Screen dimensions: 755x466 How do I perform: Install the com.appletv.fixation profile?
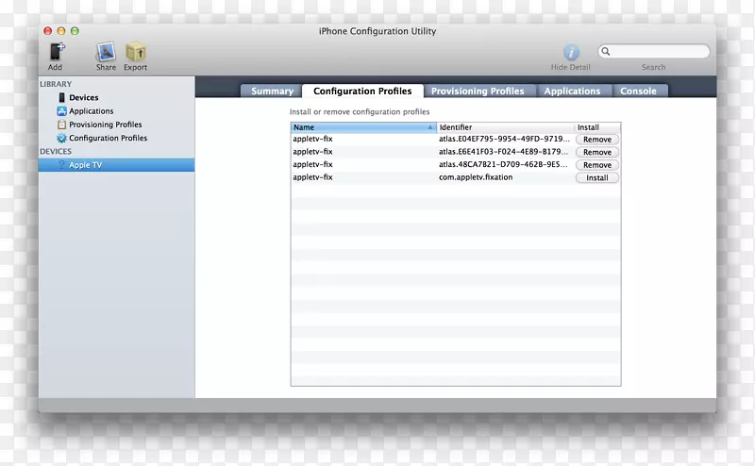(596, 177)
